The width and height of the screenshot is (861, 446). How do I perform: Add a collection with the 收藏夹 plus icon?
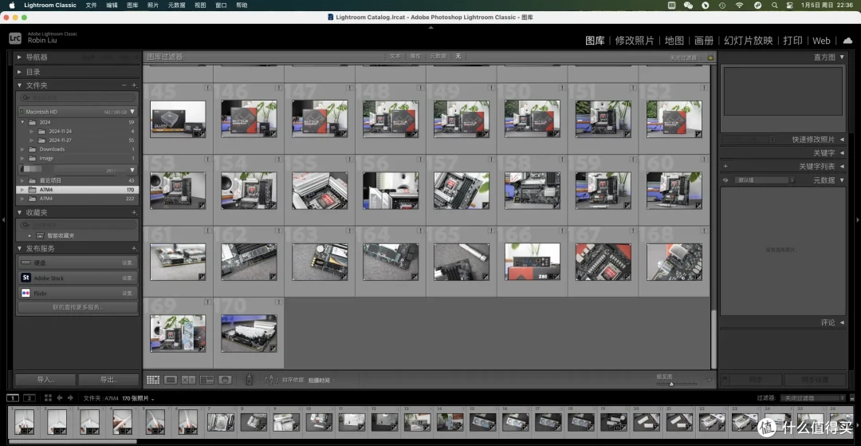coord(134,212)
